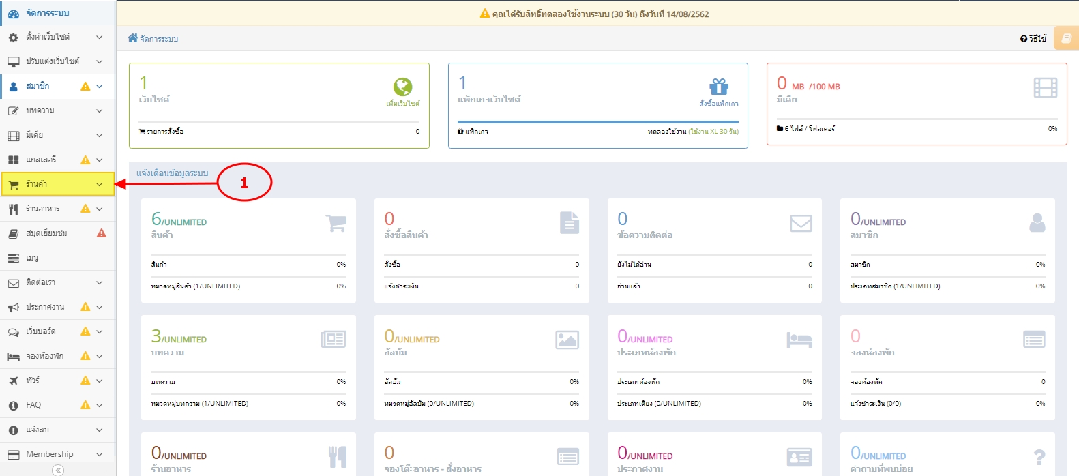Click the 6 ไฟล์ / โฟลเดอร์ text
This screenshot has height=476, width=1079.
point(810,128)
